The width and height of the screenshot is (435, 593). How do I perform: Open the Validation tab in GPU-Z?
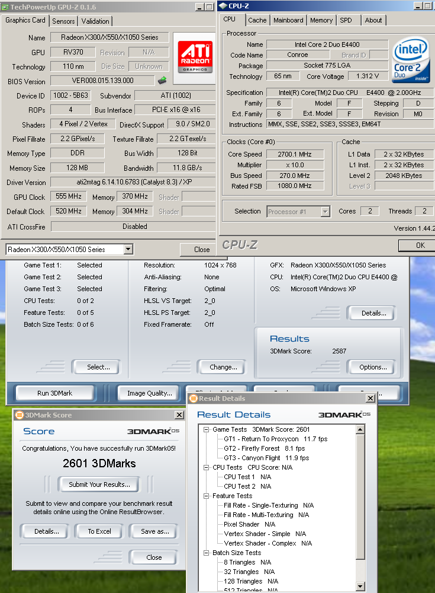point(95,21)
